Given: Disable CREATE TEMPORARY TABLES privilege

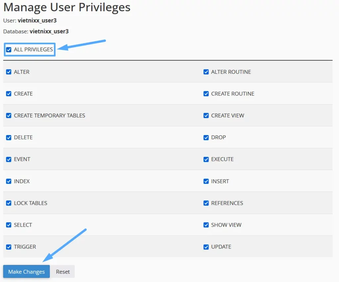Looking at the screenshot, I should tap(9, 115).
